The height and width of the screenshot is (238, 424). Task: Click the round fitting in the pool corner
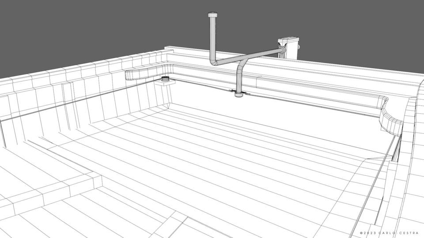165,79
